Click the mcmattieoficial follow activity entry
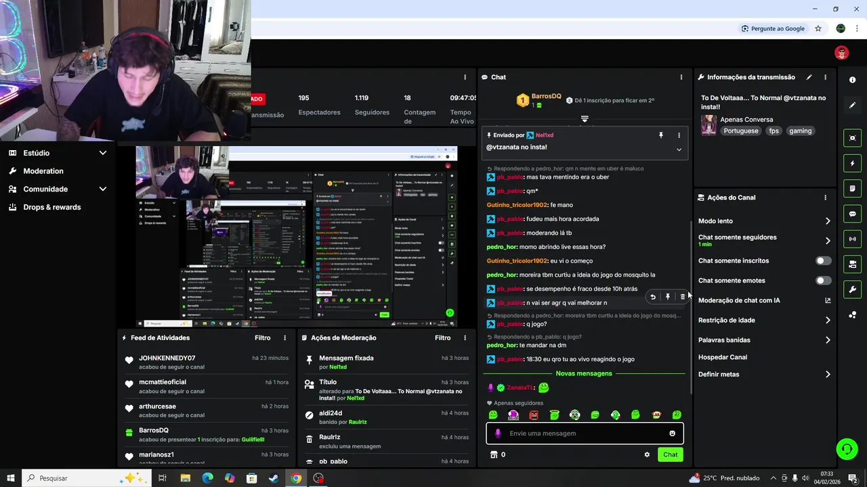Screen dimensions: 867x487 point(207,386)
